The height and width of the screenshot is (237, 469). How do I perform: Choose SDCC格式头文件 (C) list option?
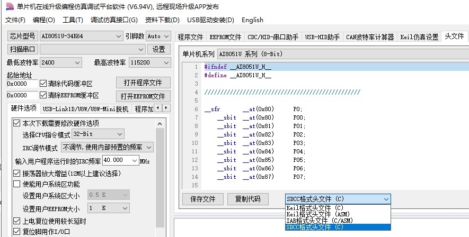pyautogui.click(x=338, y=227)
